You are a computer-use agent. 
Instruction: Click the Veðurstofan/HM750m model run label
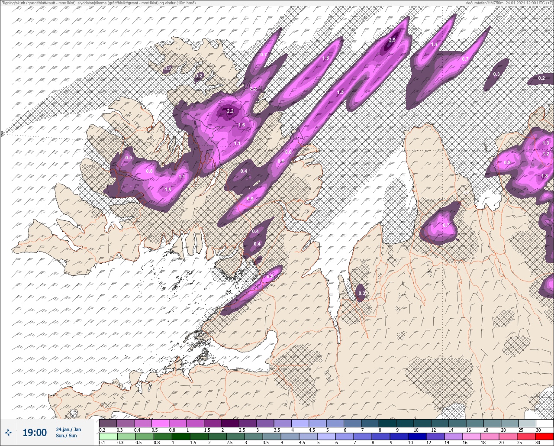[x=509, y=3]
